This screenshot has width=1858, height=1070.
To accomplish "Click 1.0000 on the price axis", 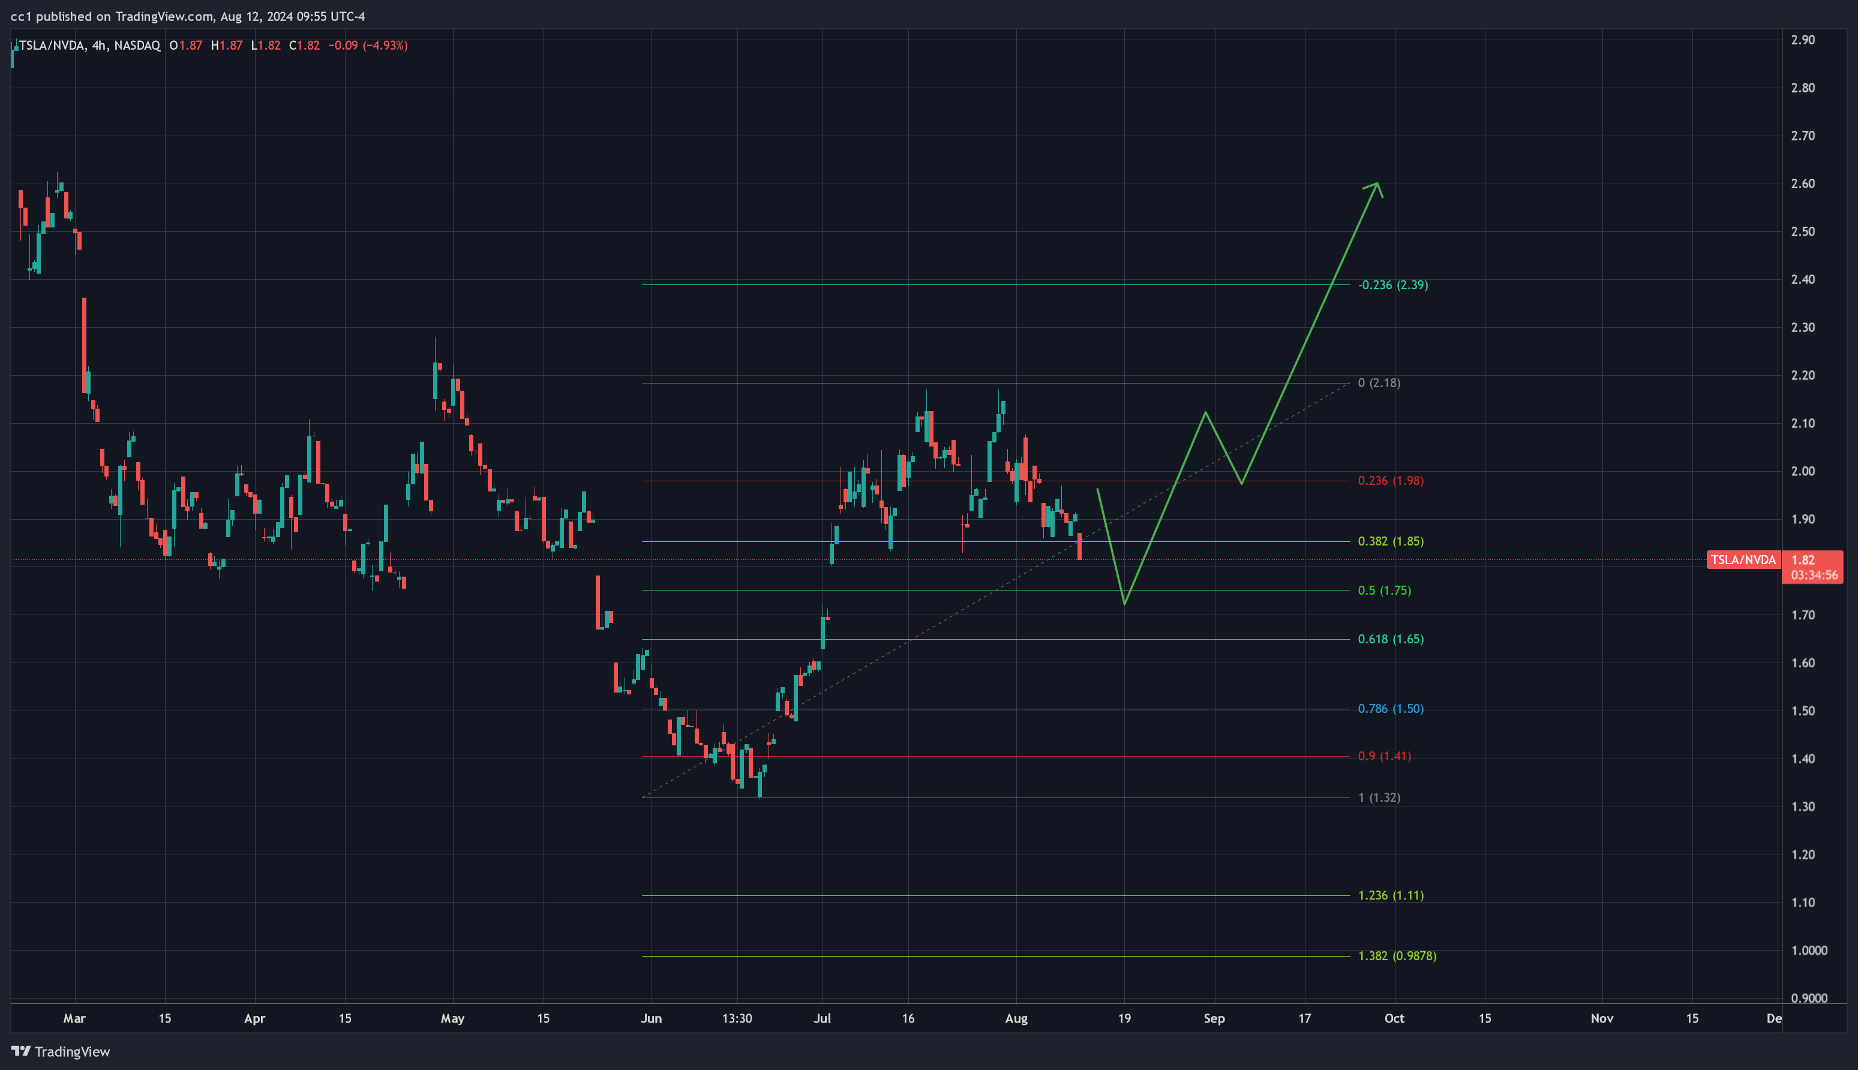I will [1809, 951].
